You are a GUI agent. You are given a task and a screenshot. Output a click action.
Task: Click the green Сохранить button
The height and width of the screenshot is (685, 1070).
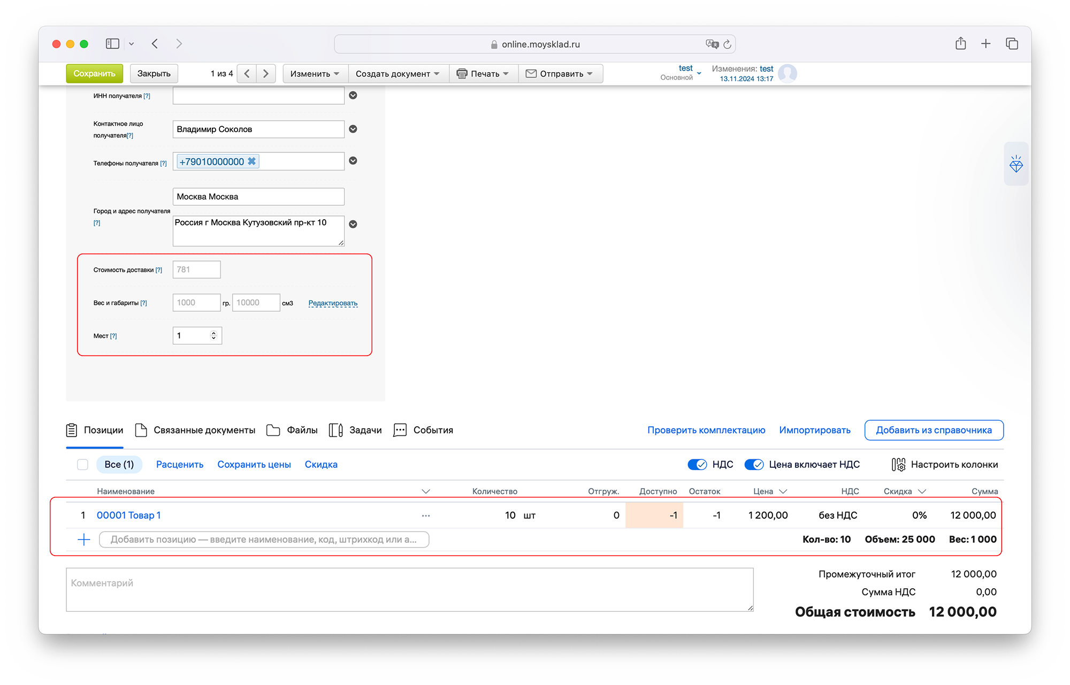click(94, 74)
